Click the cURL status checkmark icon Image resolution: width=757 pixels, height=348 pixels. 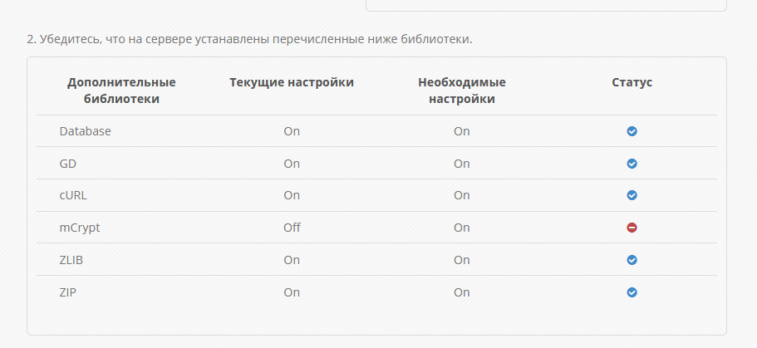click(x=632, y=195)
